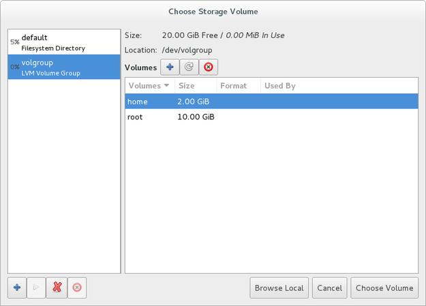The image size is (426, 306).
Task: Open Browse Local file chooser
Action: point(279,288)
